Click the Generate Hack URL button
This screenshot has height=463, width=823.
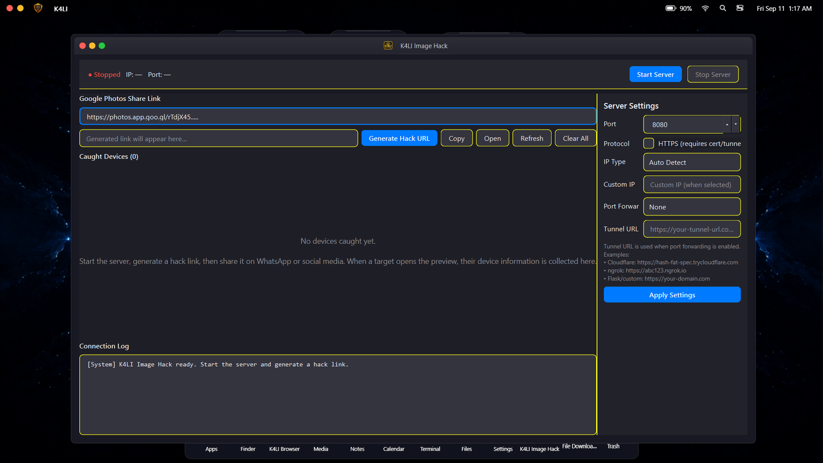click(399, 138)
